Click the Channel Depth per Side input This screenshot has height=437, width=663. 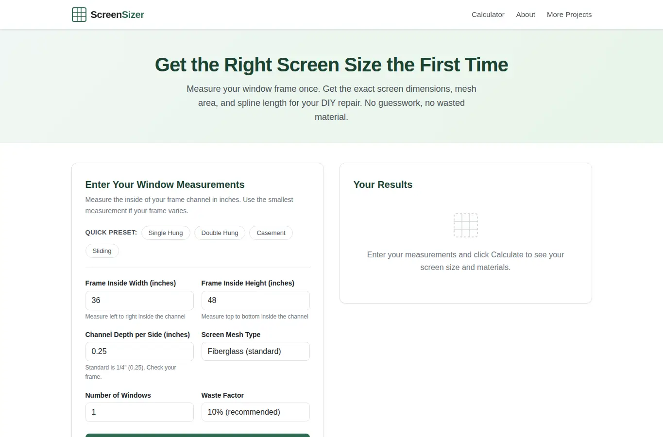click(x=139, y=352)
